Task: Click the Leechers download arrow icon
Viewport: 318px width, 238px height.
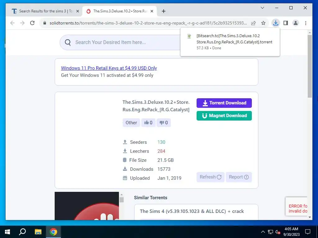Action: point(125,151)
